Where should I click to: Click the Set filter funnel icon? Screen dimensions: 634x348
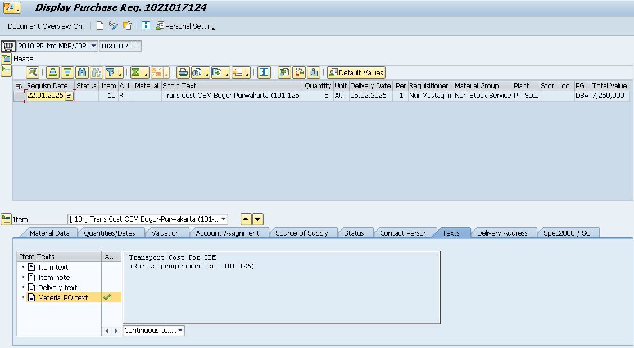coord(111,73)
